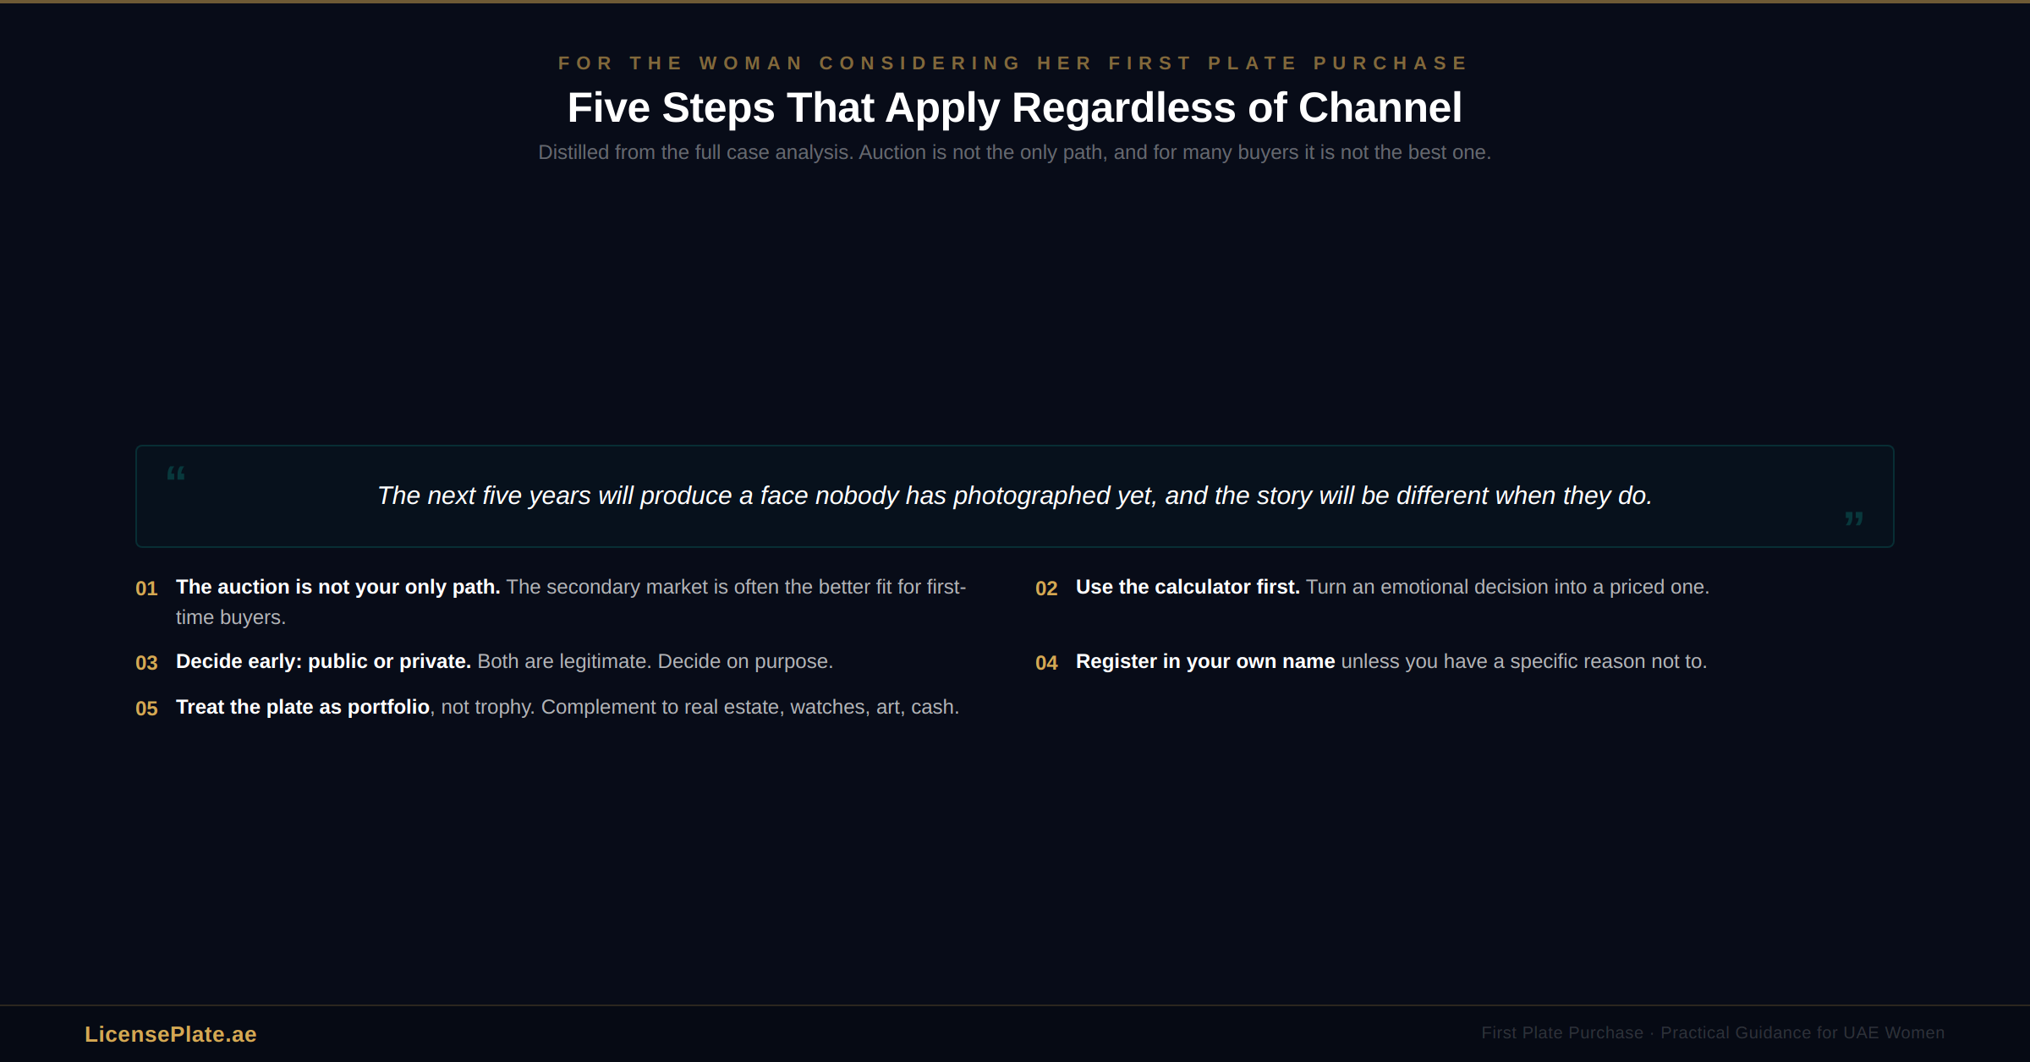Click 'Use the calculator first' step
Screen dimensions: 2030x1062
click(1187, 587)
